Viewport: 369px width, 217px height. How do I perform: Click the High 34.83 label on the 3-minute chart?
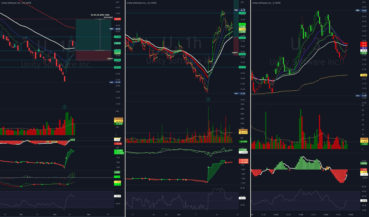click(361, 10)
